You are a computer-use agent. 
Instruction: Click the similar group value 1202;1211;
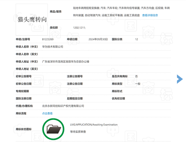pos(79,28)
